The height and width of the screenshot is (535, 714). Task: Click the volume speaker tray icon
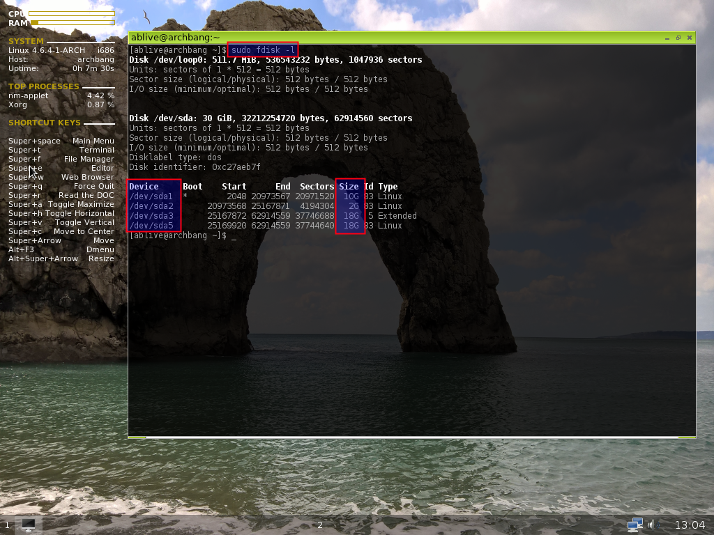point(651,525)
